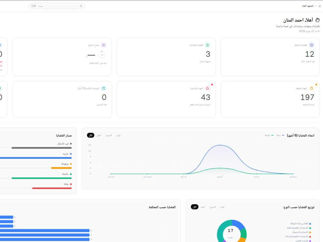Image resolution: width=323 pixels, height=242 pixels.
Task: Click the أهلاً، احمد المنان greeting heading
Action: 298,20
